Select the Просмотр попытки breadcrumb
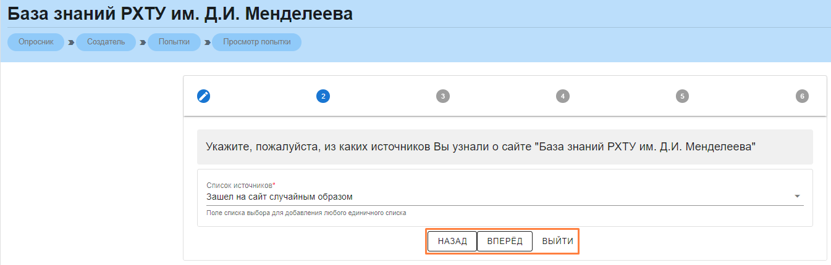The image size is (831, 265). 256,42
